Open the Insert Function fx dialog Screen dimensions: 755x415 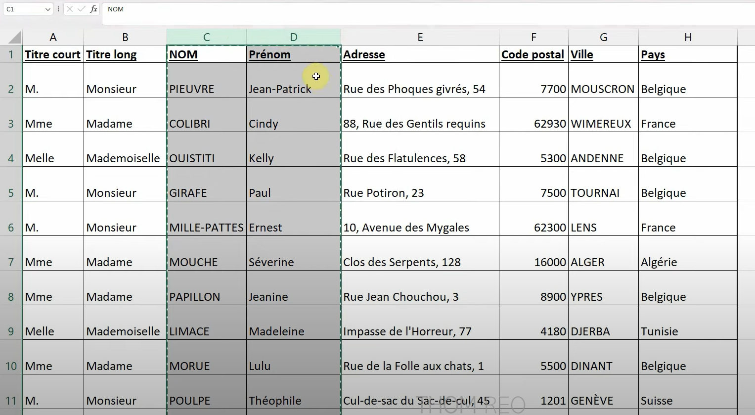pos(93,9)
